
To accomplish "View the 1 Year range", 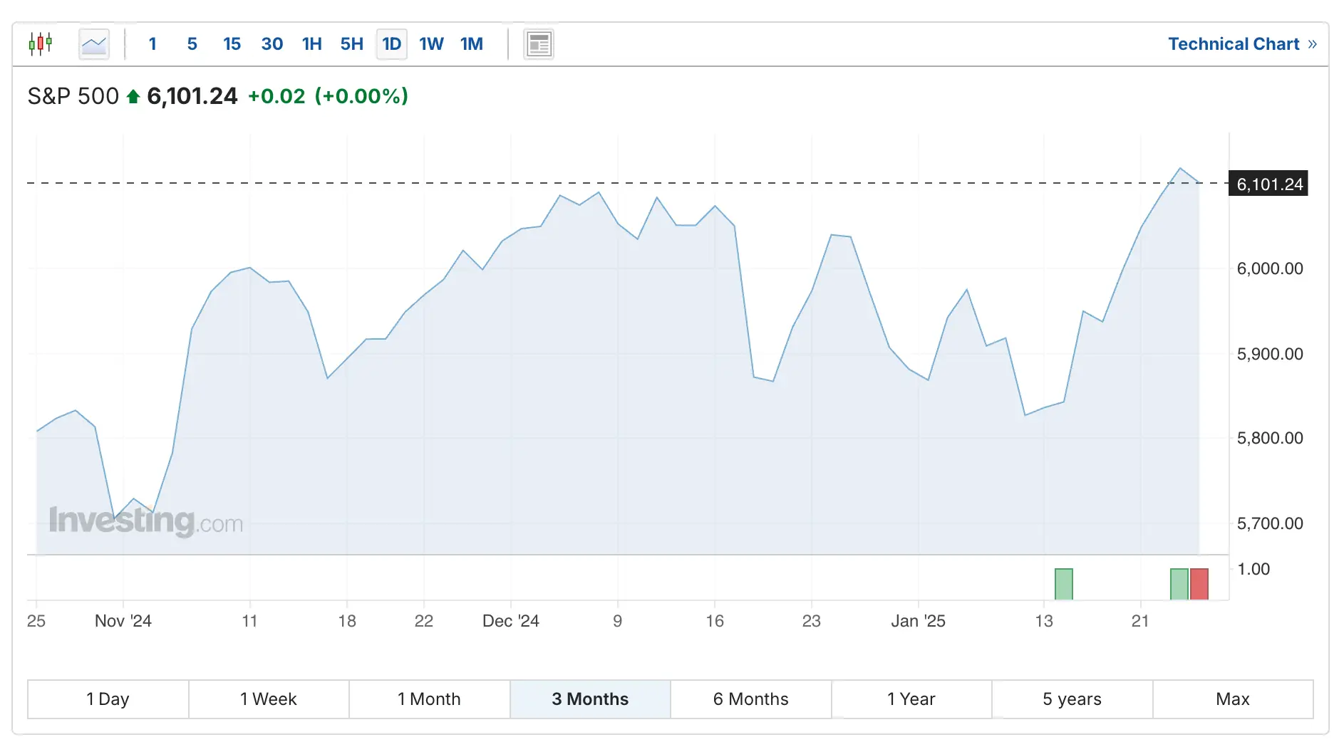I will [911, 699].
